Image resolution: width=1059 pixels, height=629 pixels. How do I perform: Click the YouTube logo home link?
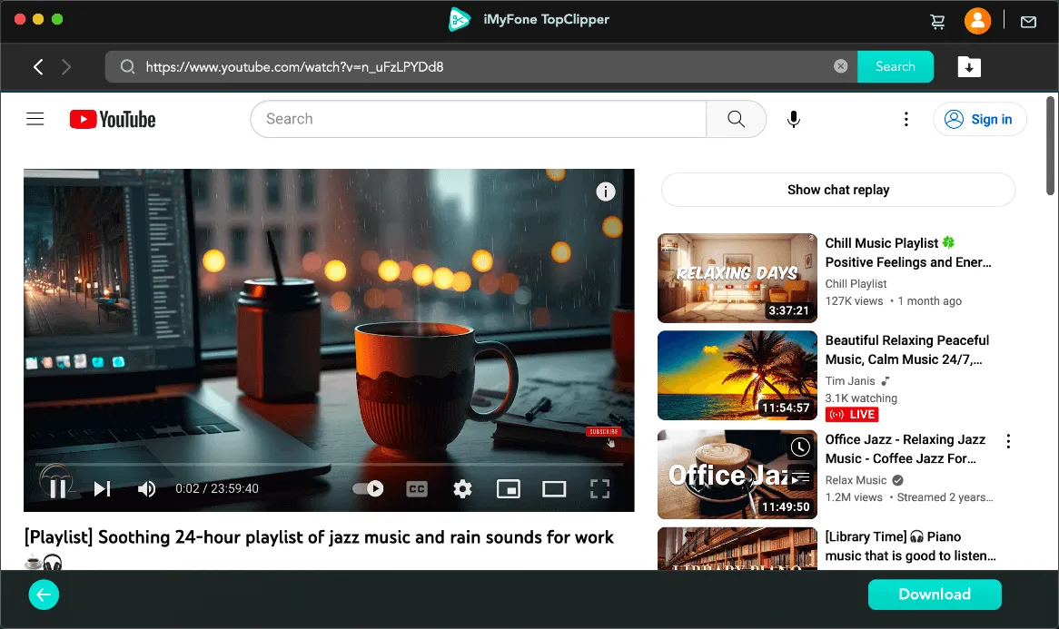(113, 119)
